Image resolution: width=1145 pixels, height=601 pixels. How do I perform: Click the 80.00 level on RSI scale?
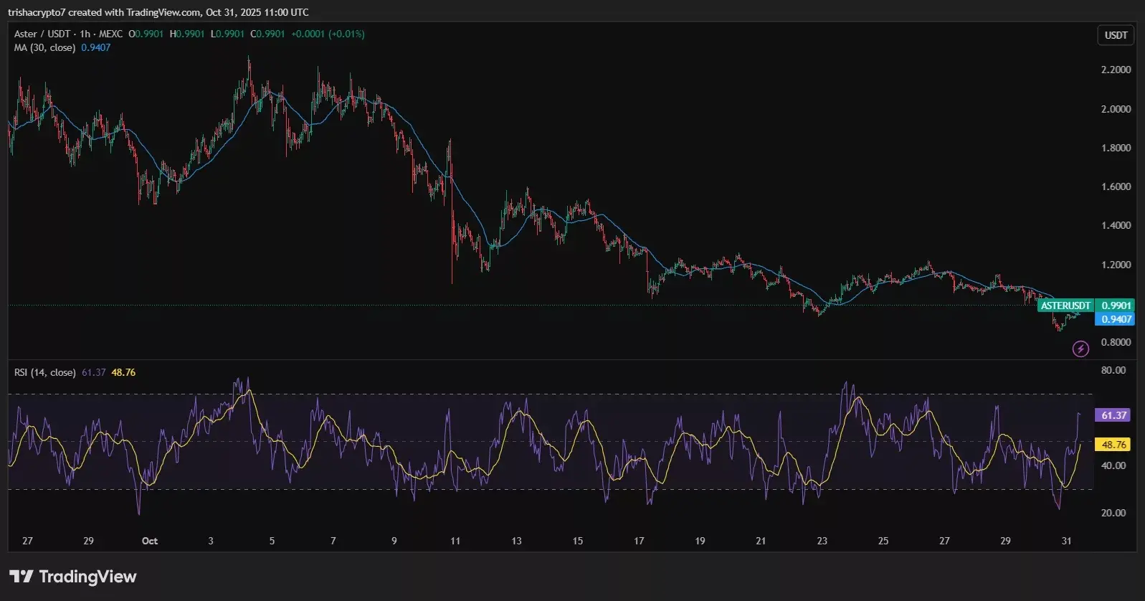click(1113, 370)
